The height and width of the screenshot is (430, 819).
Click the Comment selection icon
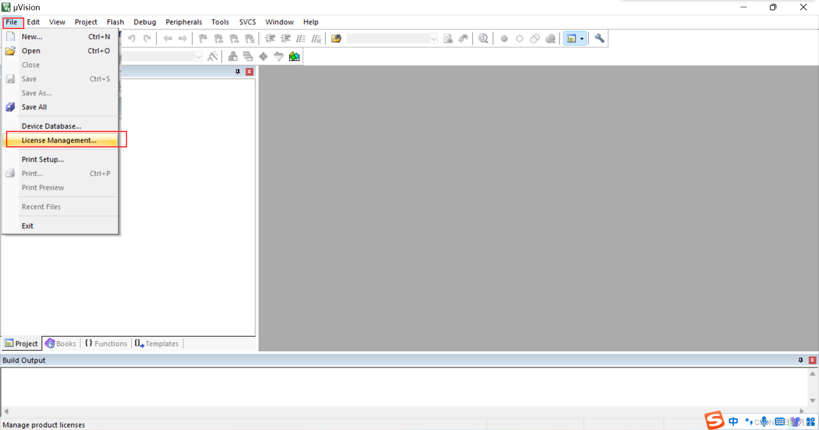click(301, 39)
